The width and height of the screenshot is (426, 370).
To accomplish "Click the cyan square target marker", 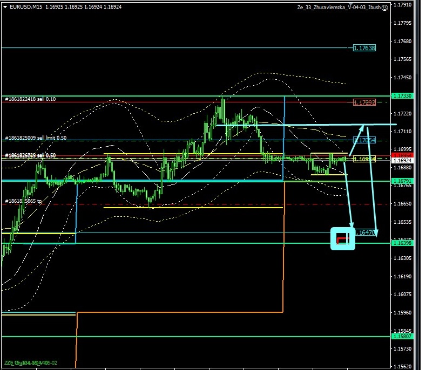I will [342, 238].
